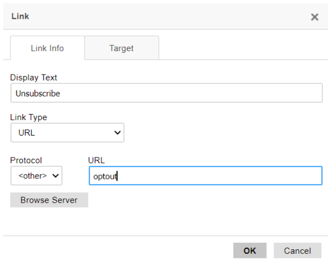Confirm the link with the OK button
334x266 pixels.
[x=249, y=251]
